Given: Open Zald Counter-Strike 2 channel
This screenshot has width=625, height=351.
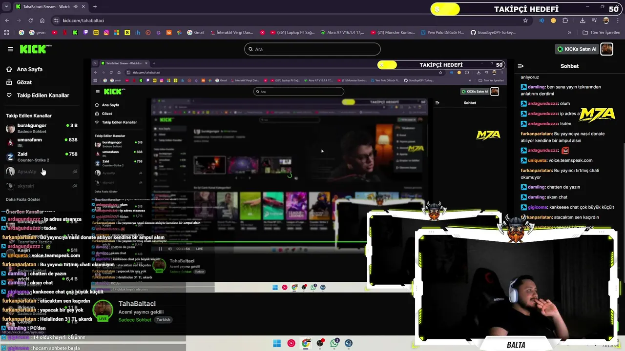Looking at the screenshot, I should (42, 156).
